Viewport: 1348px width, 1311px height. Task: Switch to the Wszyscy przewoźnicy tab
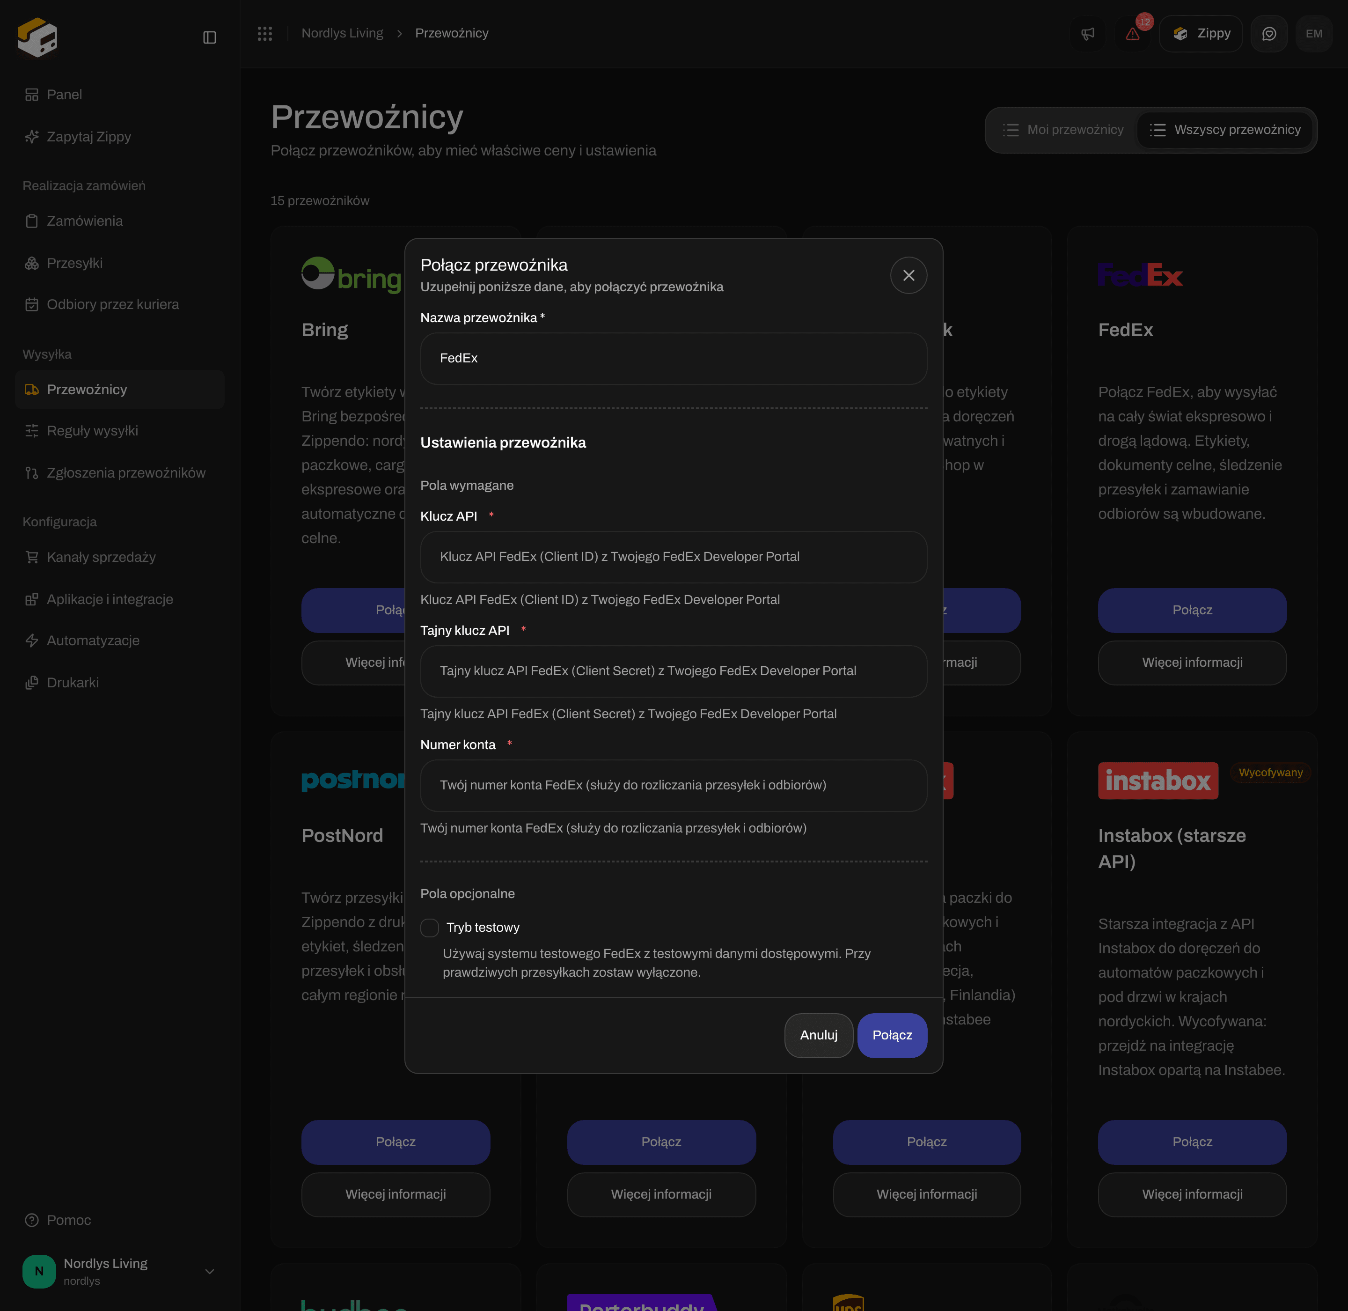1225,129
